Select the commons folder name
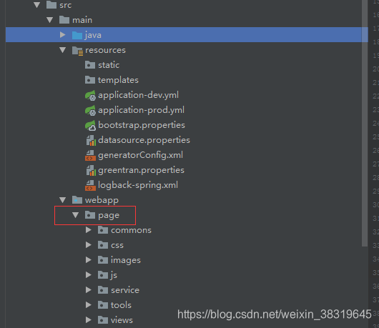This screenshot has height=328, width=379. click(x=132, y=230)
